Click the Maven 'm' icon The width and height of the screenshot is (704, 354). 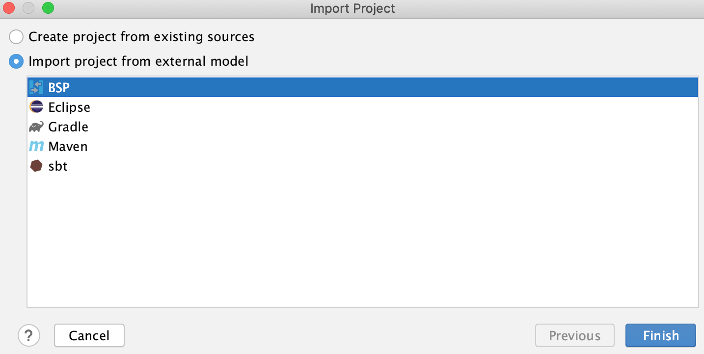pyautogui.click(x=36, y=146)
